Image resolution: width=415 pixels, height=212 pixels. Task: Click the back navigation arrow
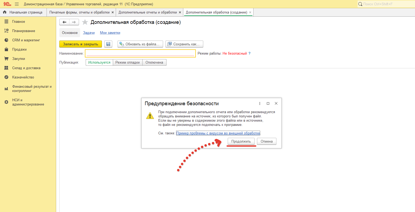64,22
